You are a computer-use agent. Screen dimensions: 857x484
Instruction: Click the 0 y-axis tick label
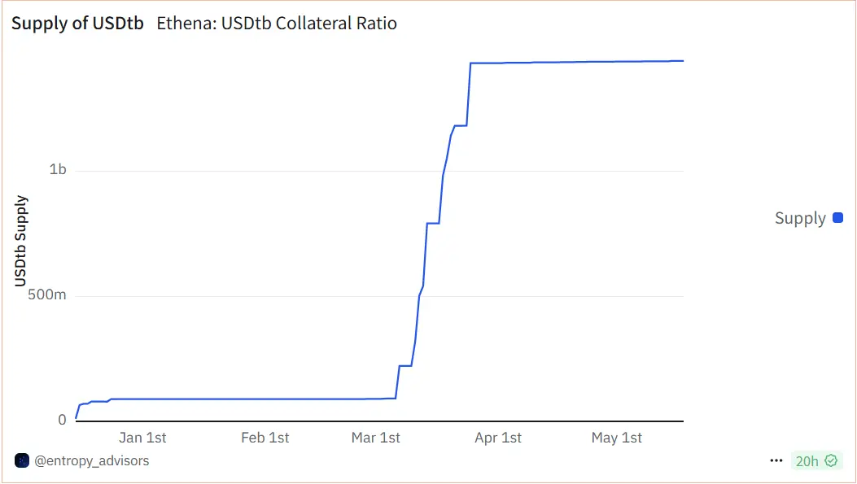point(62,420)
